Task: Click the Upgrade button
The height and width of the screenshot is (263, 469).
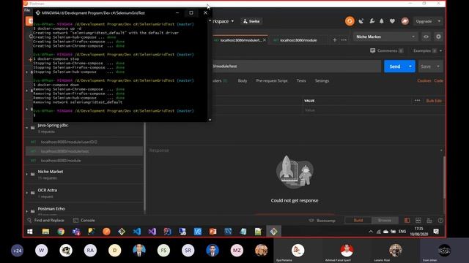Action: click(424, 21)
